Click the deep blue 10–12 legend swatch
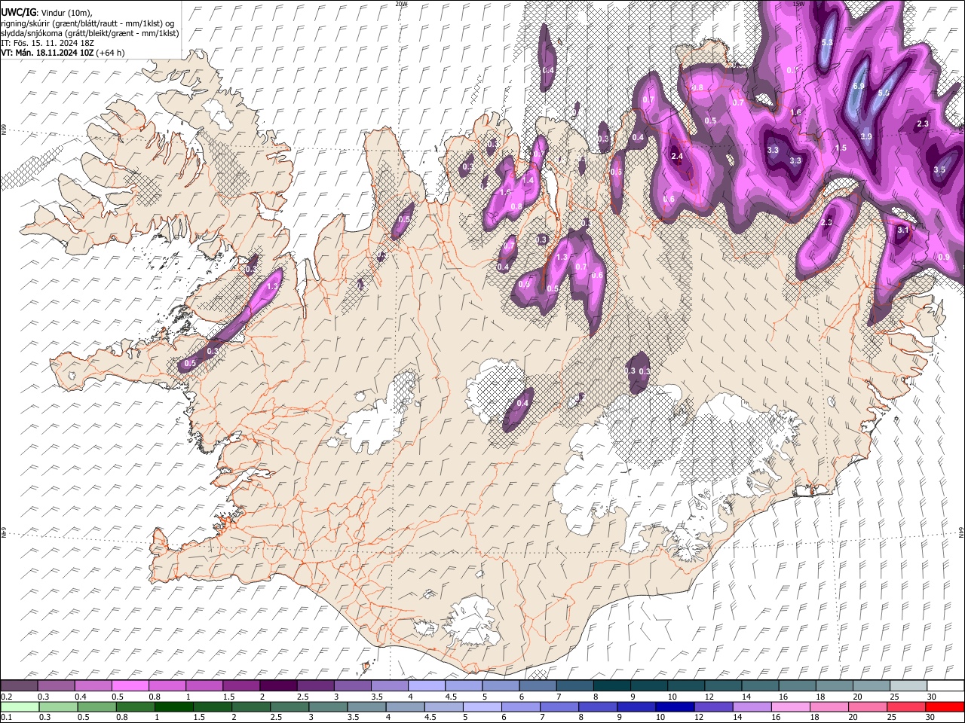This screenshot has height=723, width=965. coord(675,707)
